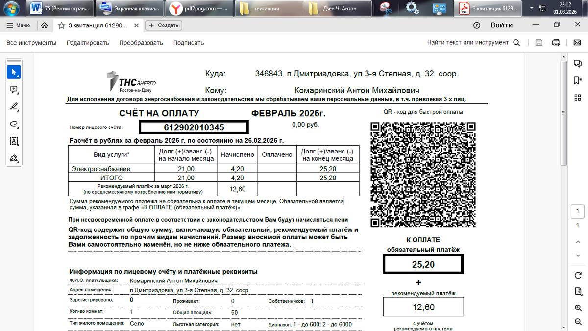Viewport: 588px width, 331px height.
Task: Click the Создать new tab button
Action: 164,25
